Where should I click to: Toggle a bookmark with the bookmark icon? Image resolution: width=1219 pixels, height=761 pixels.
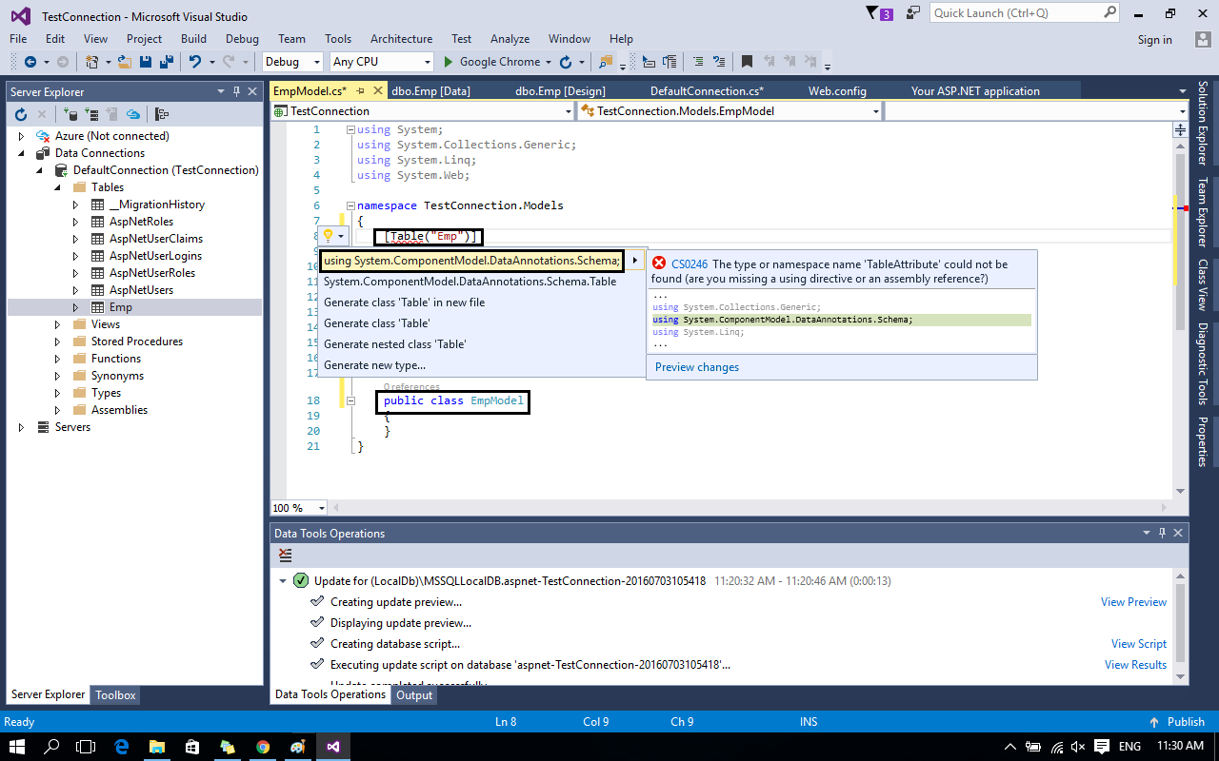[748, 62]
